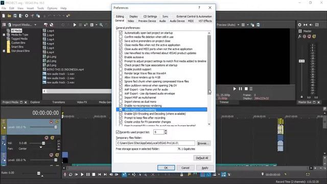Open split-screen view dropdown in preview toolbar
The height and width of the screenshot is (184, 327).
coord(248,25)
